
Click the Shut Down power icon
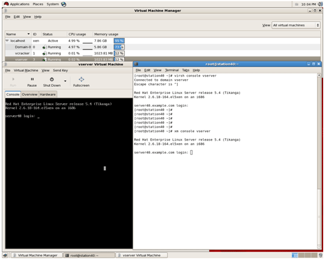[x=52, y=79]
